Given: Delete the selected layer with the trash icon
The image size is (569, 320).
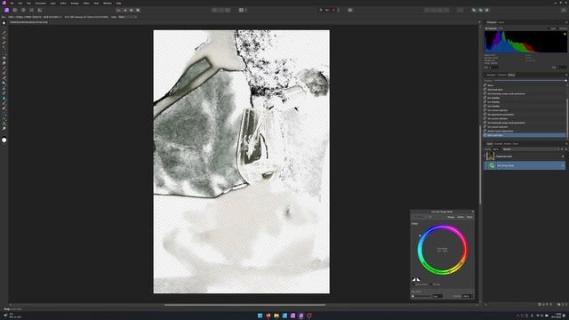Looking at the screenshot, I should [x=565, y=304].
